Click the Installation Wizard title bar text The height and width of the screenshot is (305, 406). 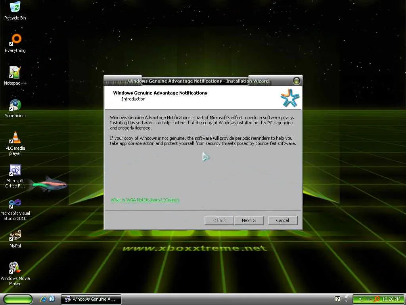[x=198, y=81]
